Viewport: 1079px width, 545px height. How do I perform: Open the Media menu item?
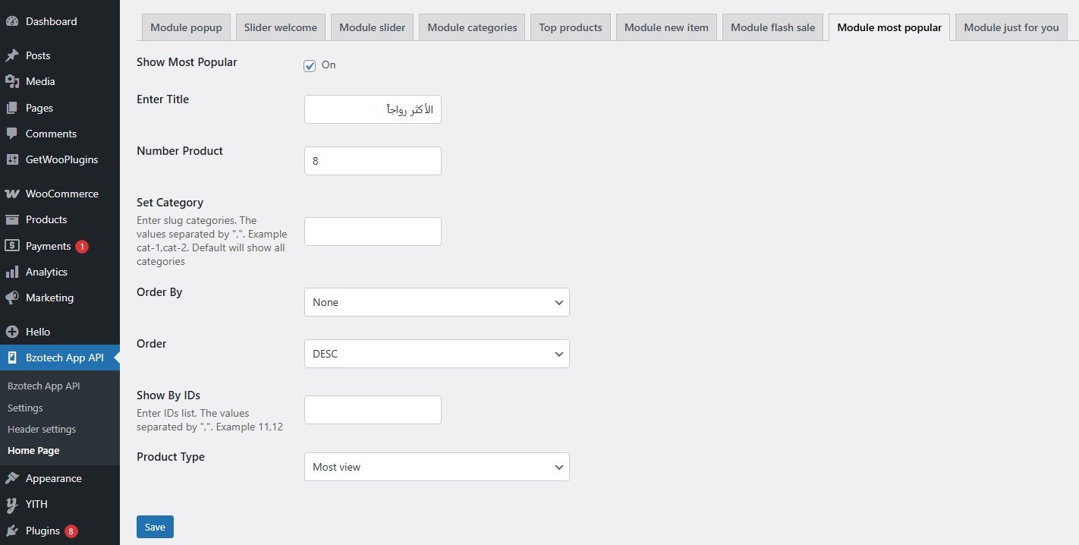pos(60,81)
